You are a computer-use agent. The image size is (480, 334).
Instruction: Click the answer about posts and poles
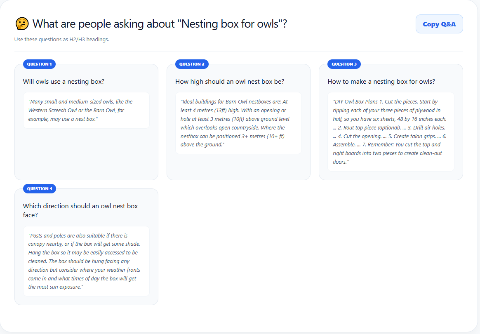click(x=86, y=261)
